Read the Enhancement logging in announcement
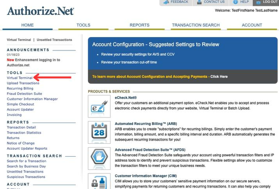Image resolution: width=279 pixels, height=189 pixels. point(34,62)
